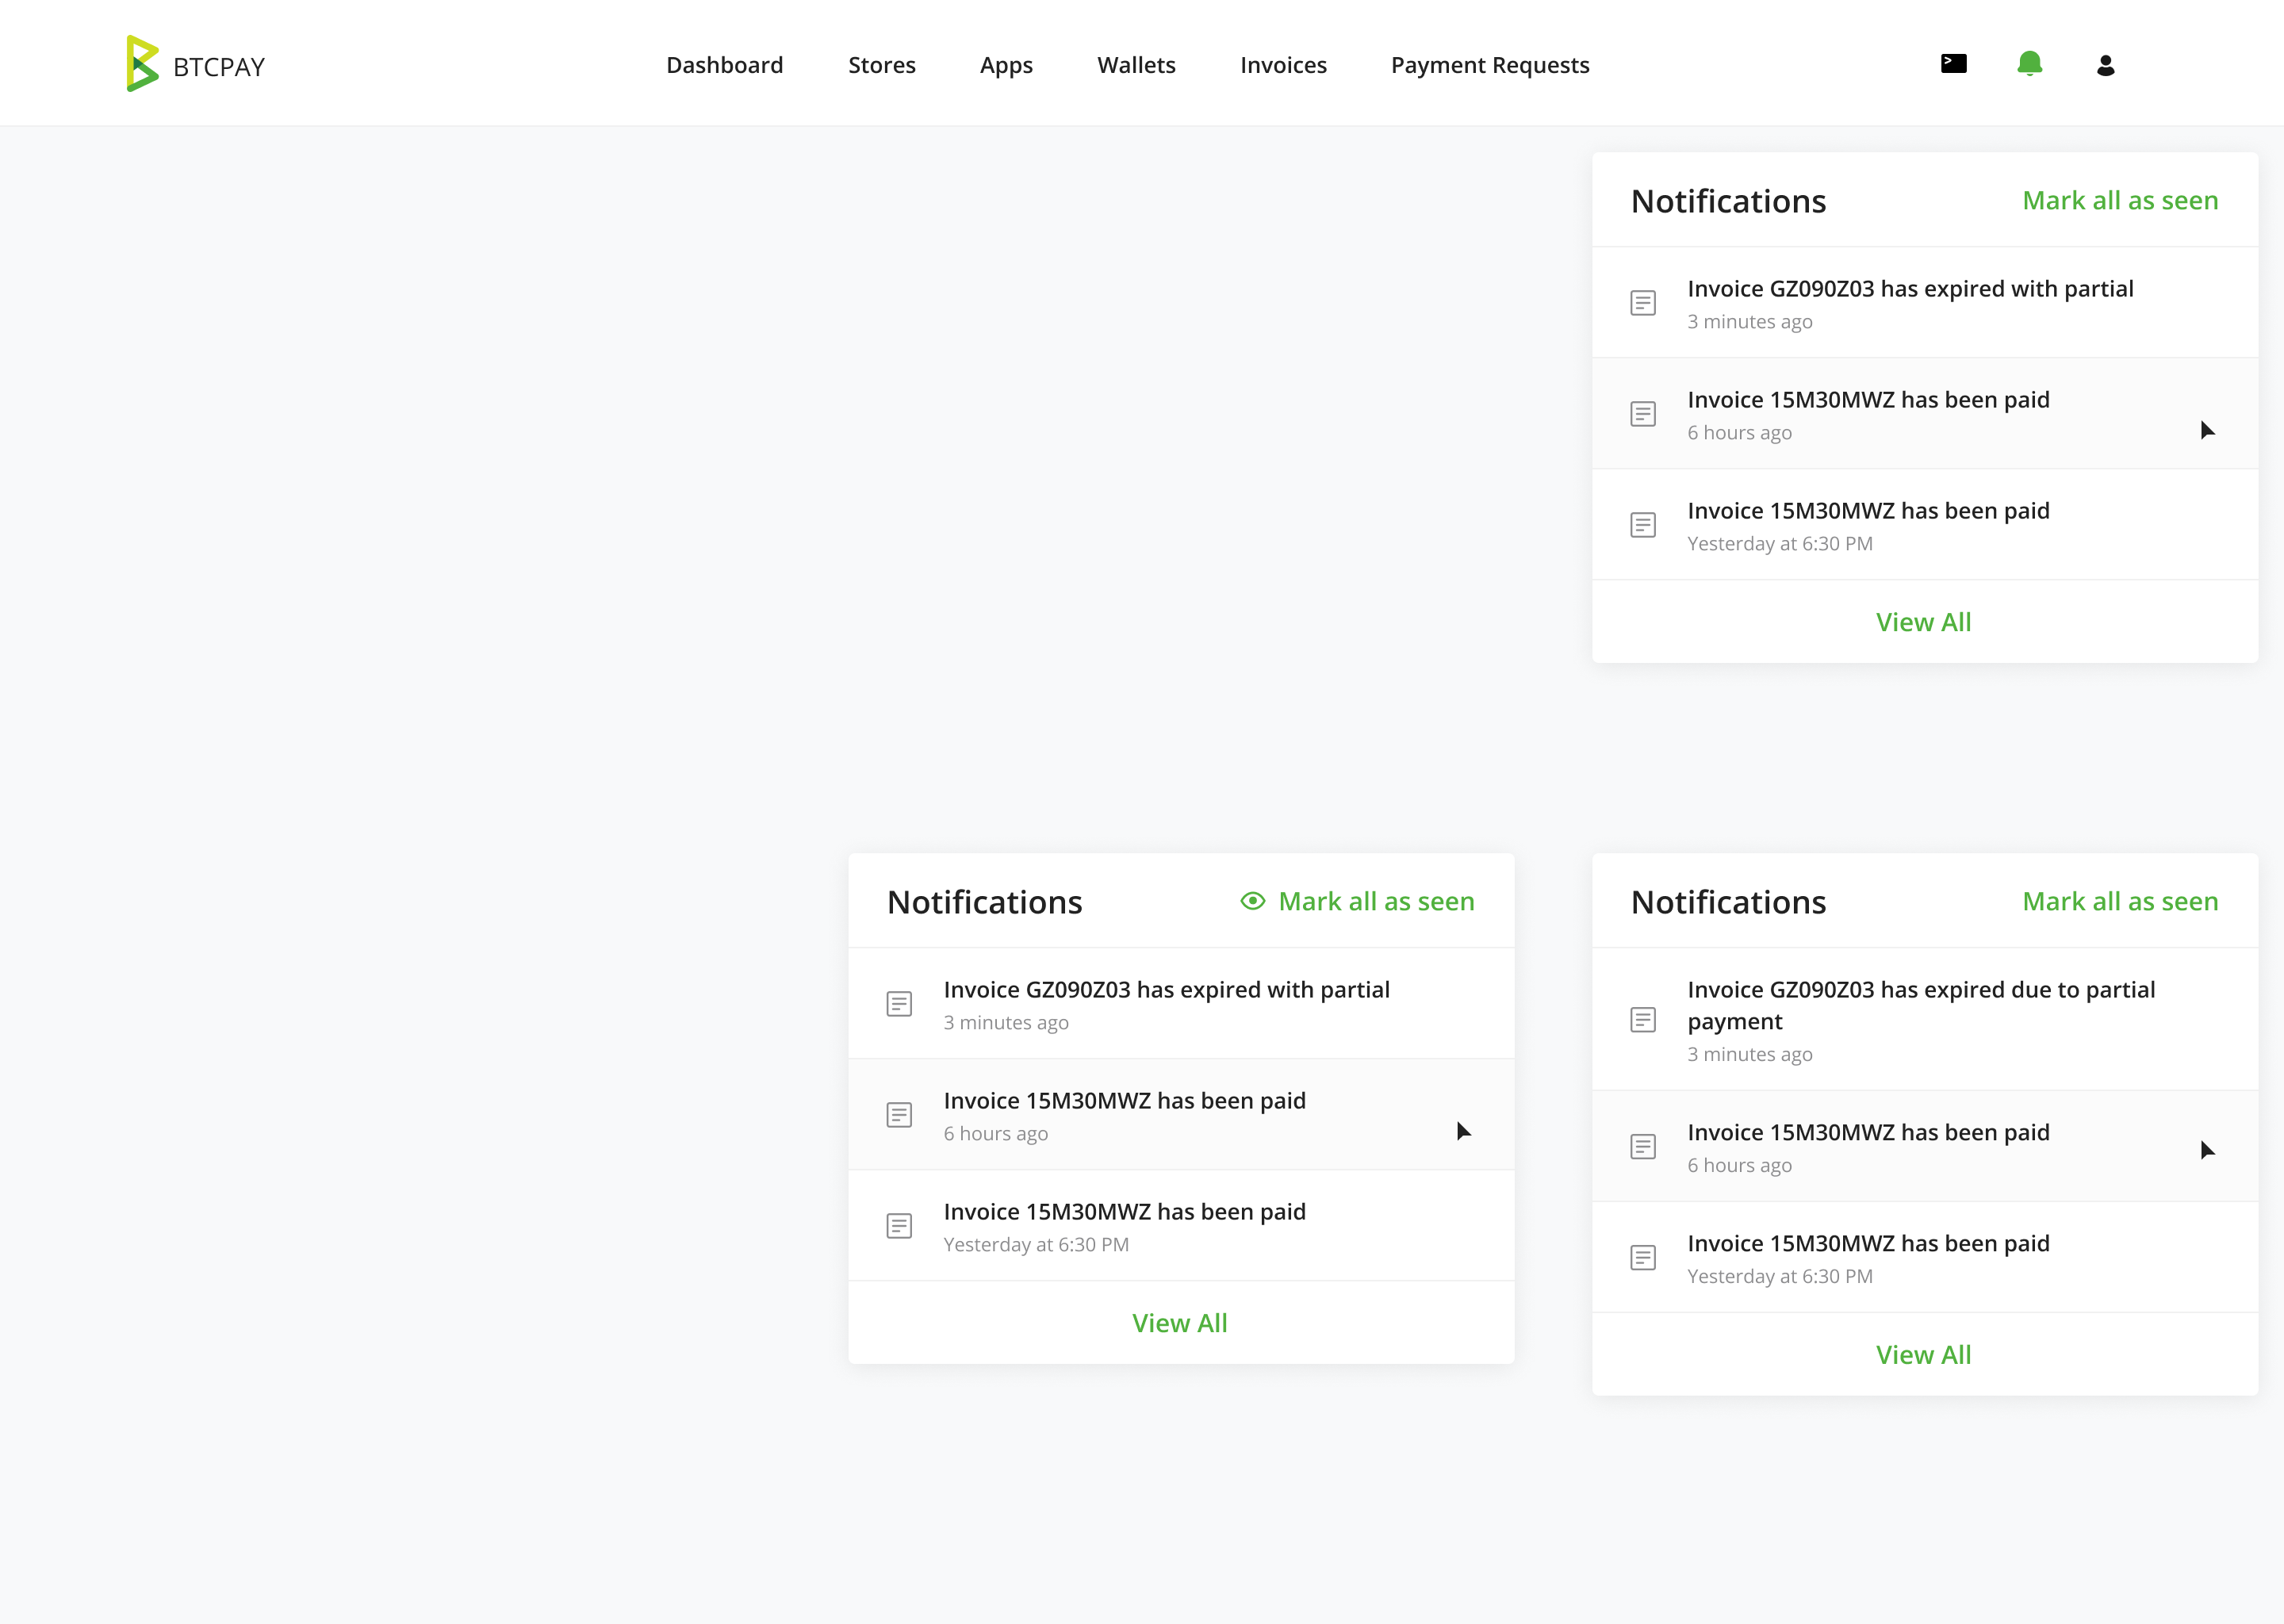Open 'Invoice 15M30MWZ has been paid' 6 hours ago, top-right
The image size is (2284, 1624).
tap(1925, 414)
